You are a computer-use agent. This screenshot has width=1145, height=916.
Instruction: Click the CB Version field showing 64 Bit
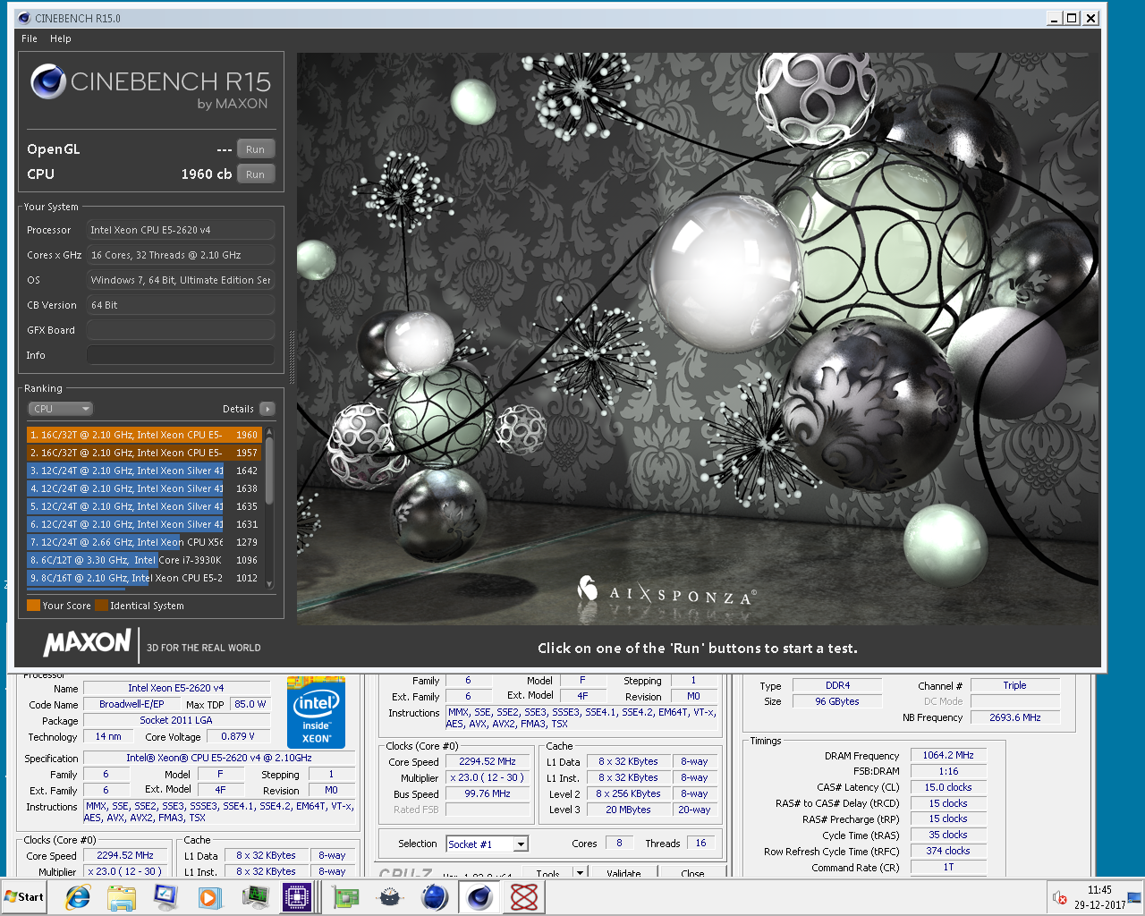pyautogui.click(x=181, y=305)
